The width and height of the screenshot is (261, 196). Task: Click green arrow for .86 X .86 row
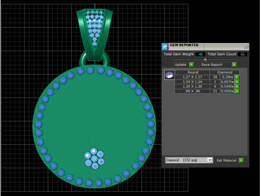point(237,91)
